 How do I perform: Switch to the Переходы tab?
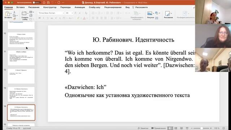(65, 7)
